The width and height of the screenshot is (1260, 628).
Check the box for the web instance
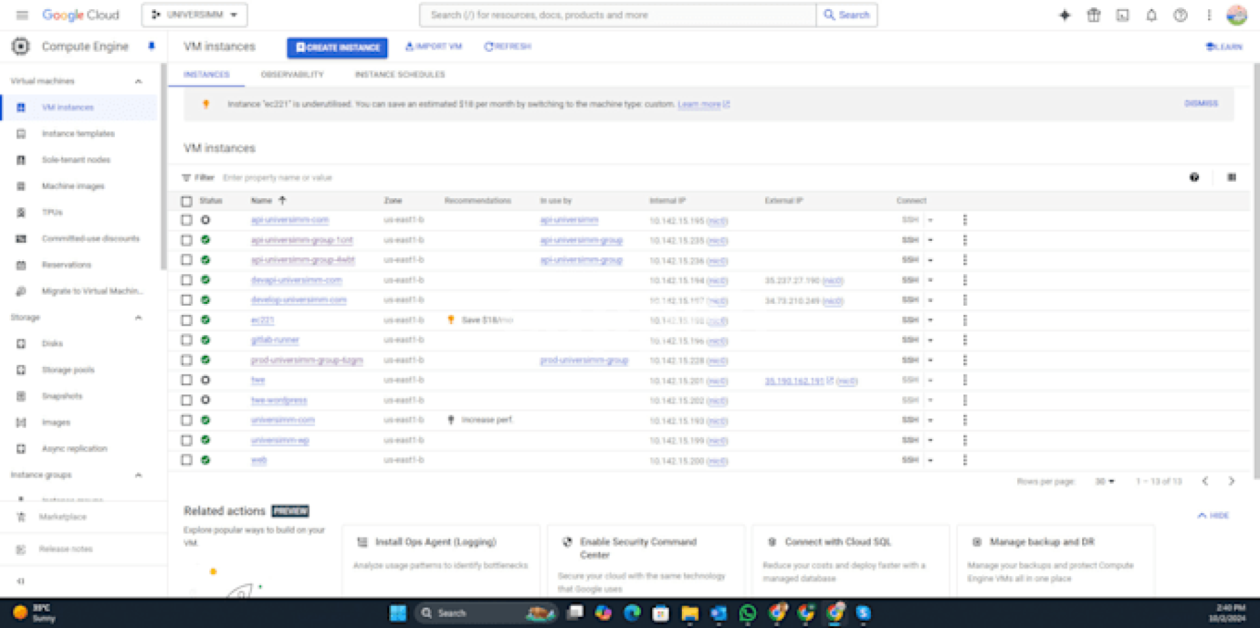click(187, 460)
